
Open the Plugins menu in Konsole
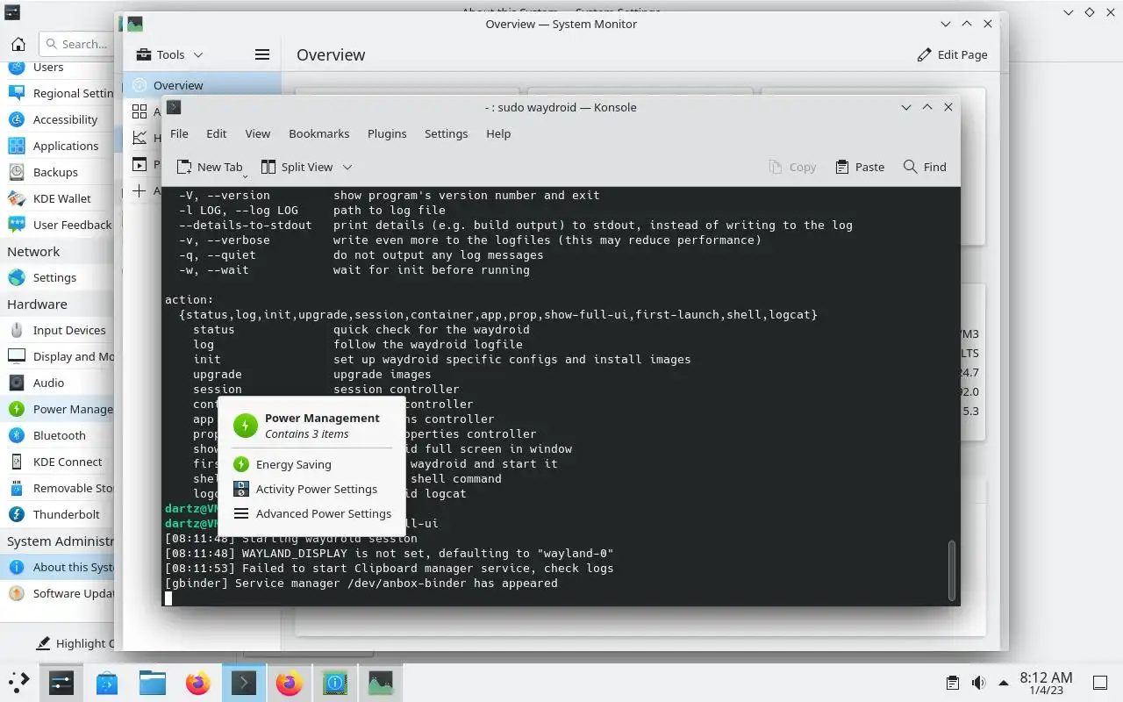point(387,133)
